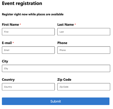
Task: Click the Country label
Action: 8,80
